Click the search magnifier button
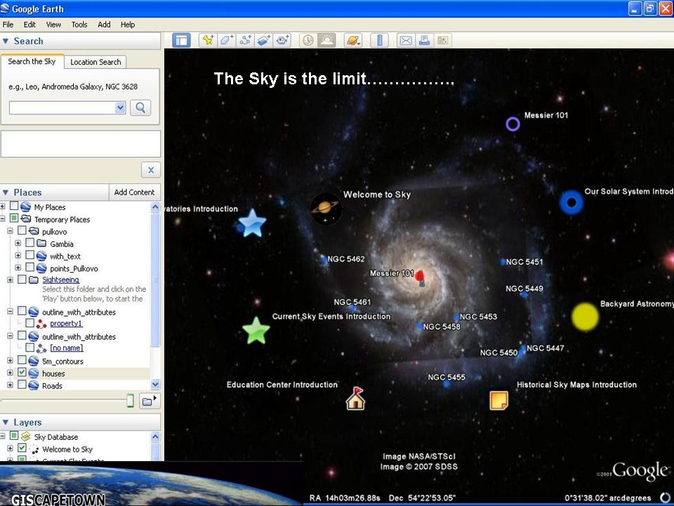The width and height of the screenshot is (674, 506). (x=140, y=108)
